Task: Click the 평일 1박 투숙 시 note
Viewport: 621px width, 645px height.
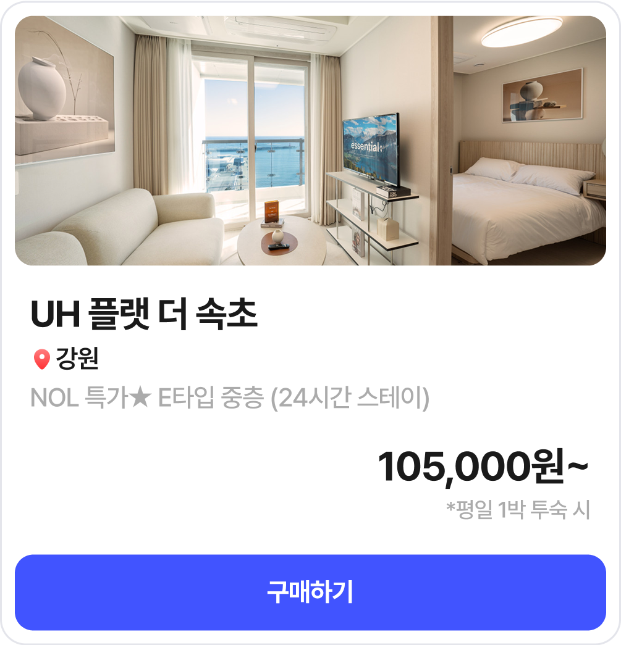Action: point(519,510)
